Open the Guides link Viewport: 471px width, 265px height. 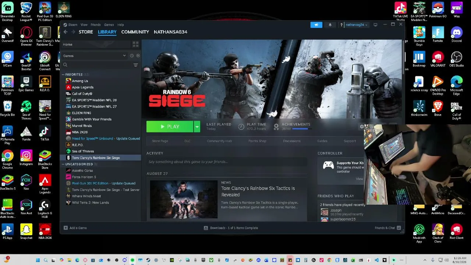click(322, 141)
